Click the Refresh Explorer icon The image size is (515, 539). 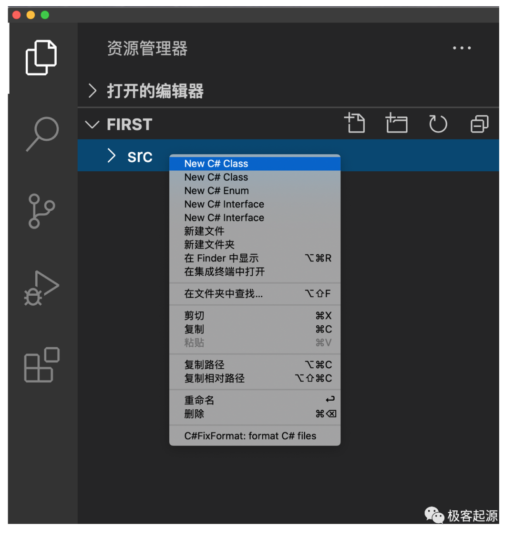click(x=438, y=124)
